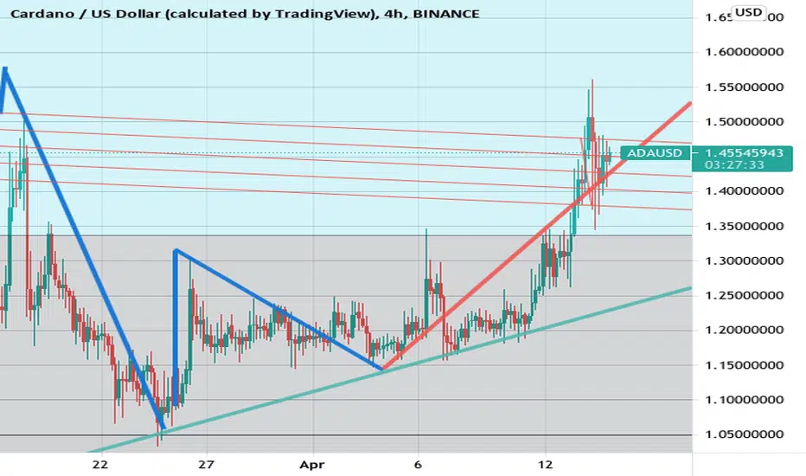Viewport: 806px width, 476px height.
Task: Select the blue descending line toward early April
Action: click(278, 309)
